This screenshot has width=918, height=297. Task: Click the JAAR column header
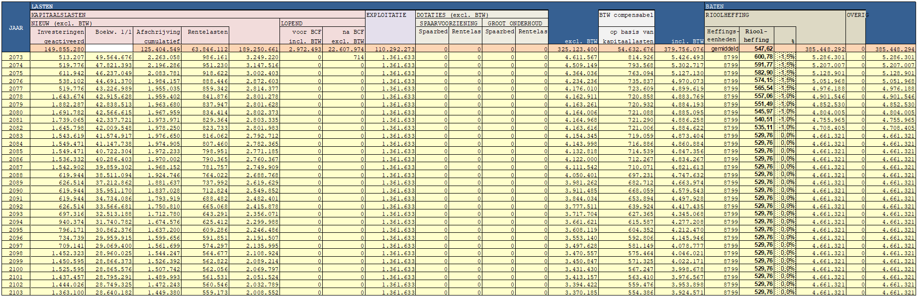point(15,28)
